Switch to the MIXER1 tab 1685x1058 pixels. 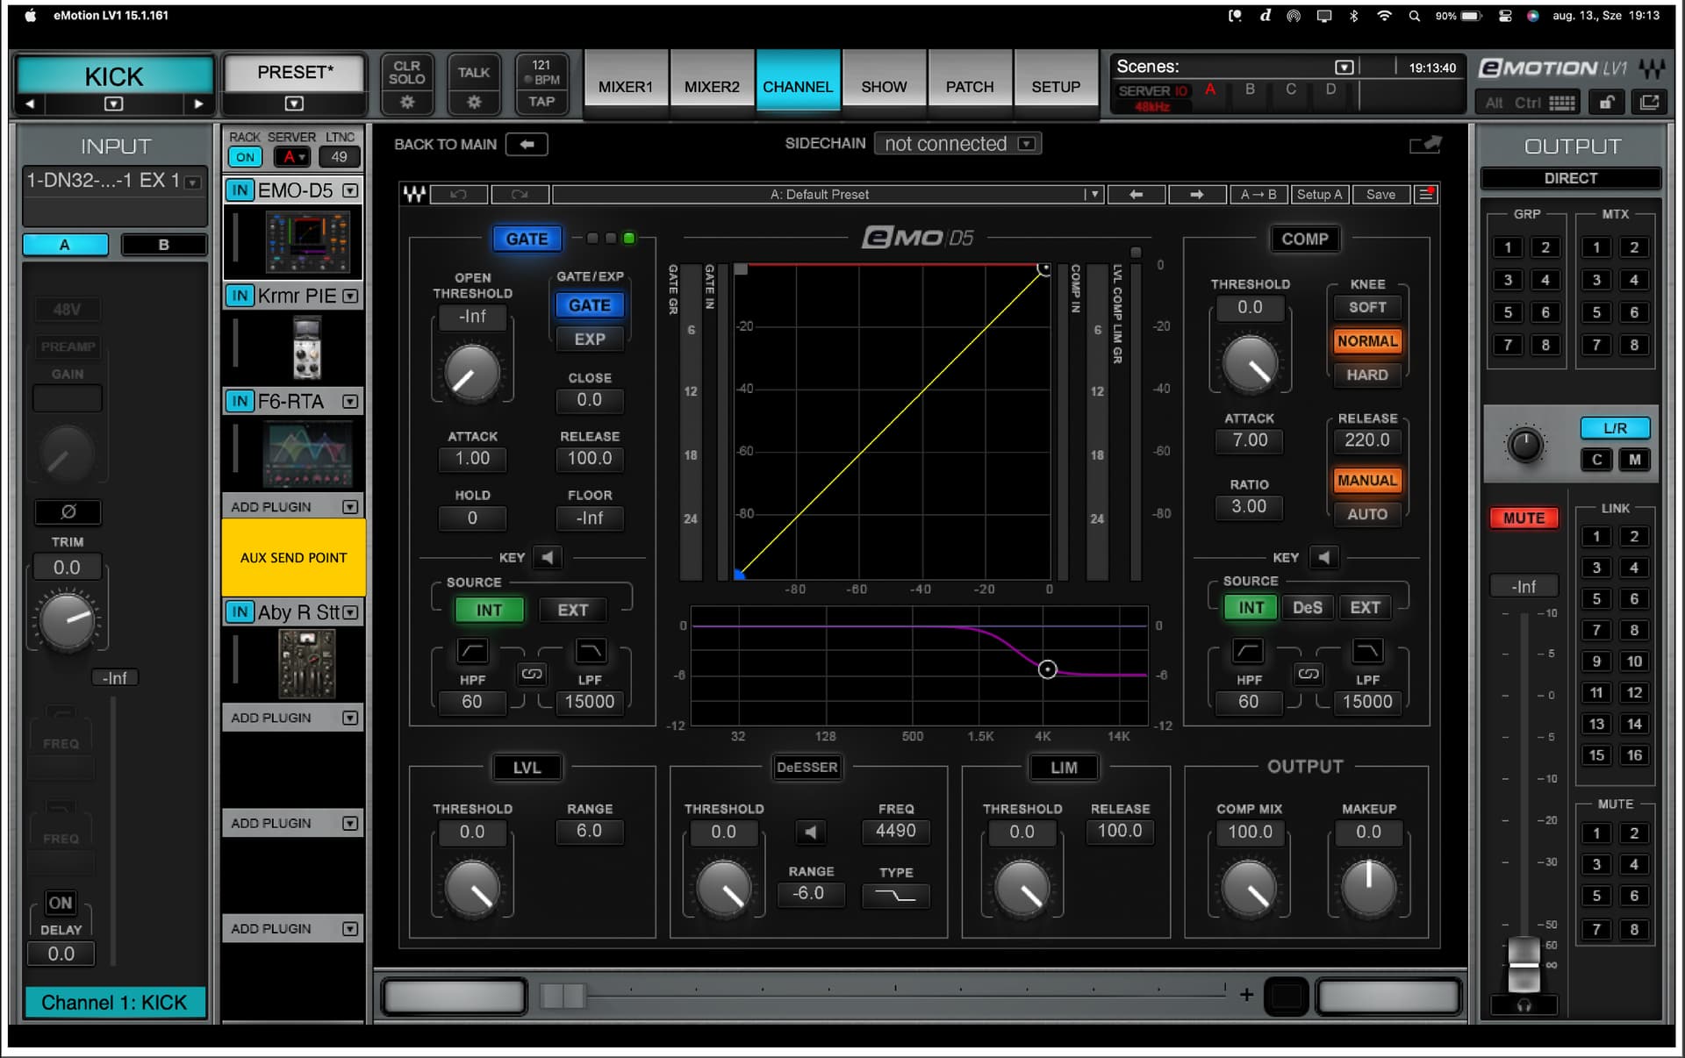point(625,87)
